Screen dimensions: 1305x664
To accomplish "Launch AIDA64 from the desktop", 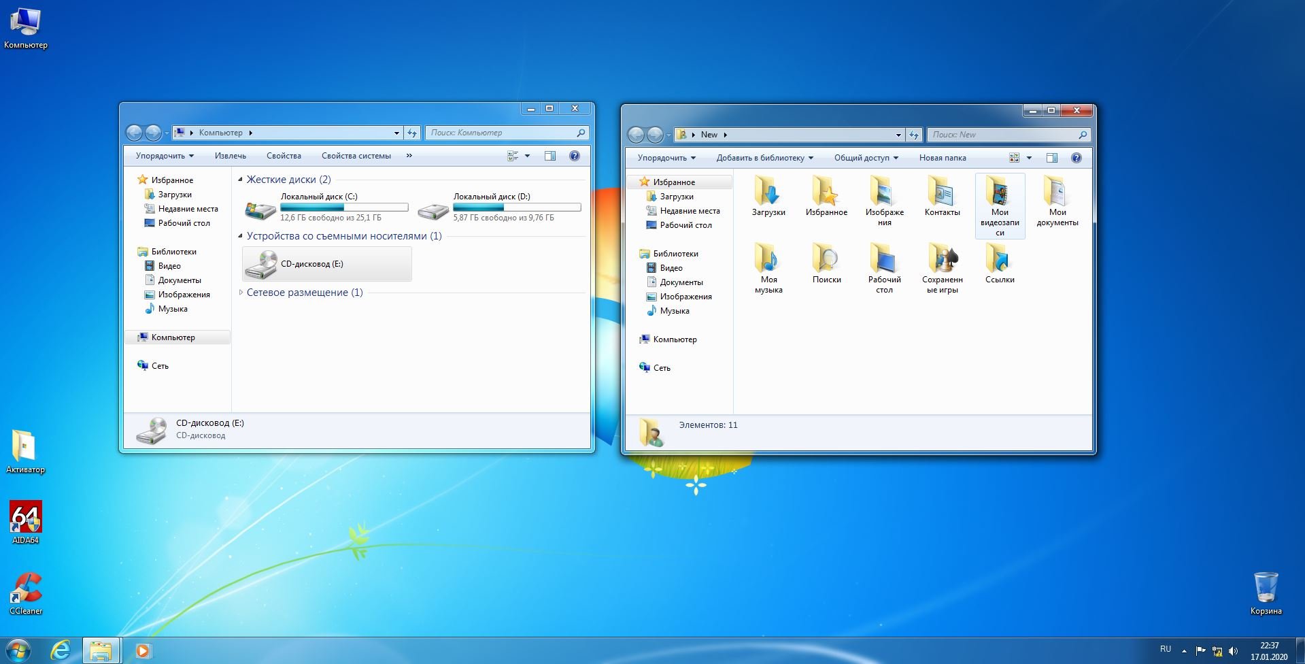I will [x=25, y=522].
